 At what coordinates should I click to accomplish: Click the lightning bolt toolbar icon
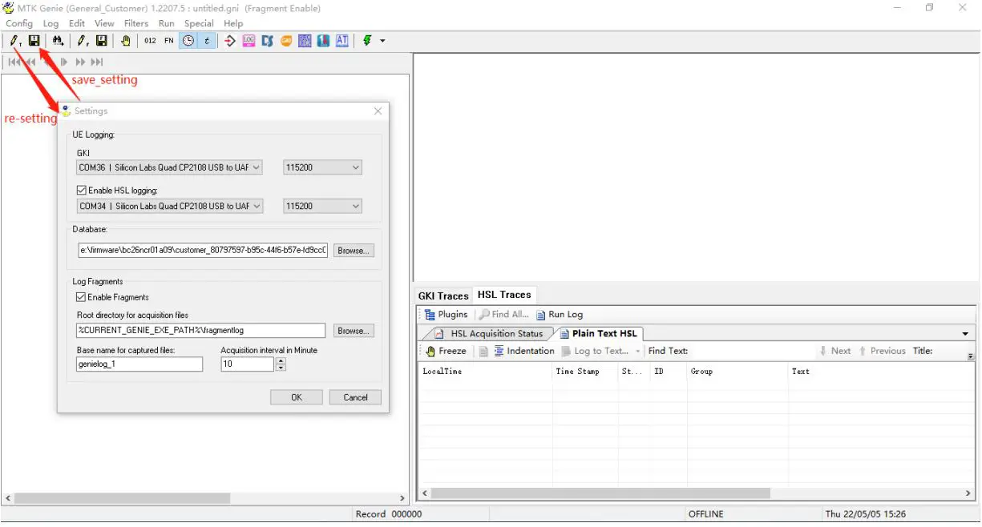coord(367,41)
